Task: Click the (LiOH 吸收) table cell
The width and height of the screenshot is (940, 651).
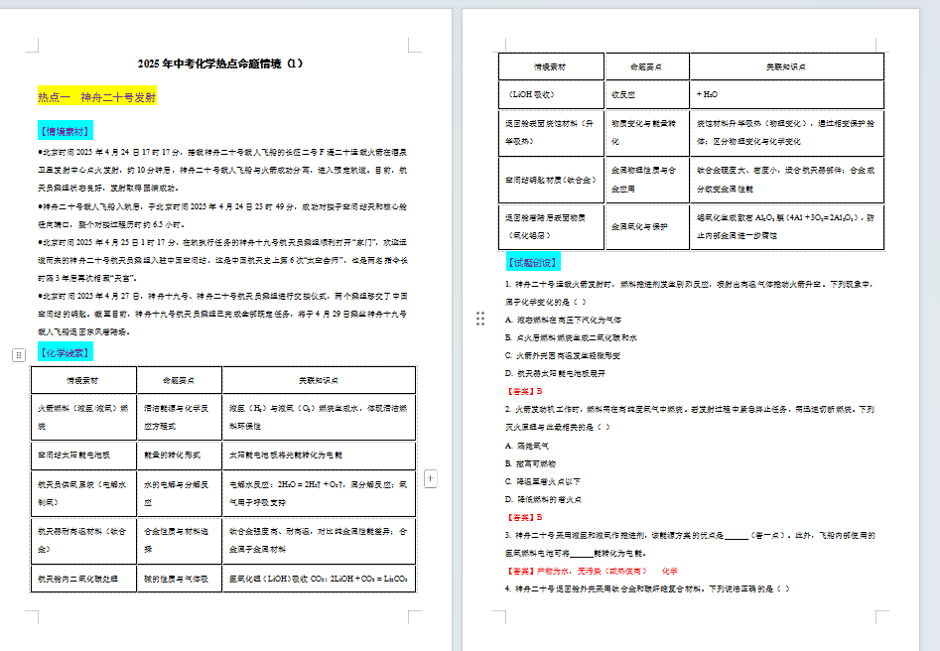Action: tap(551, 94)
